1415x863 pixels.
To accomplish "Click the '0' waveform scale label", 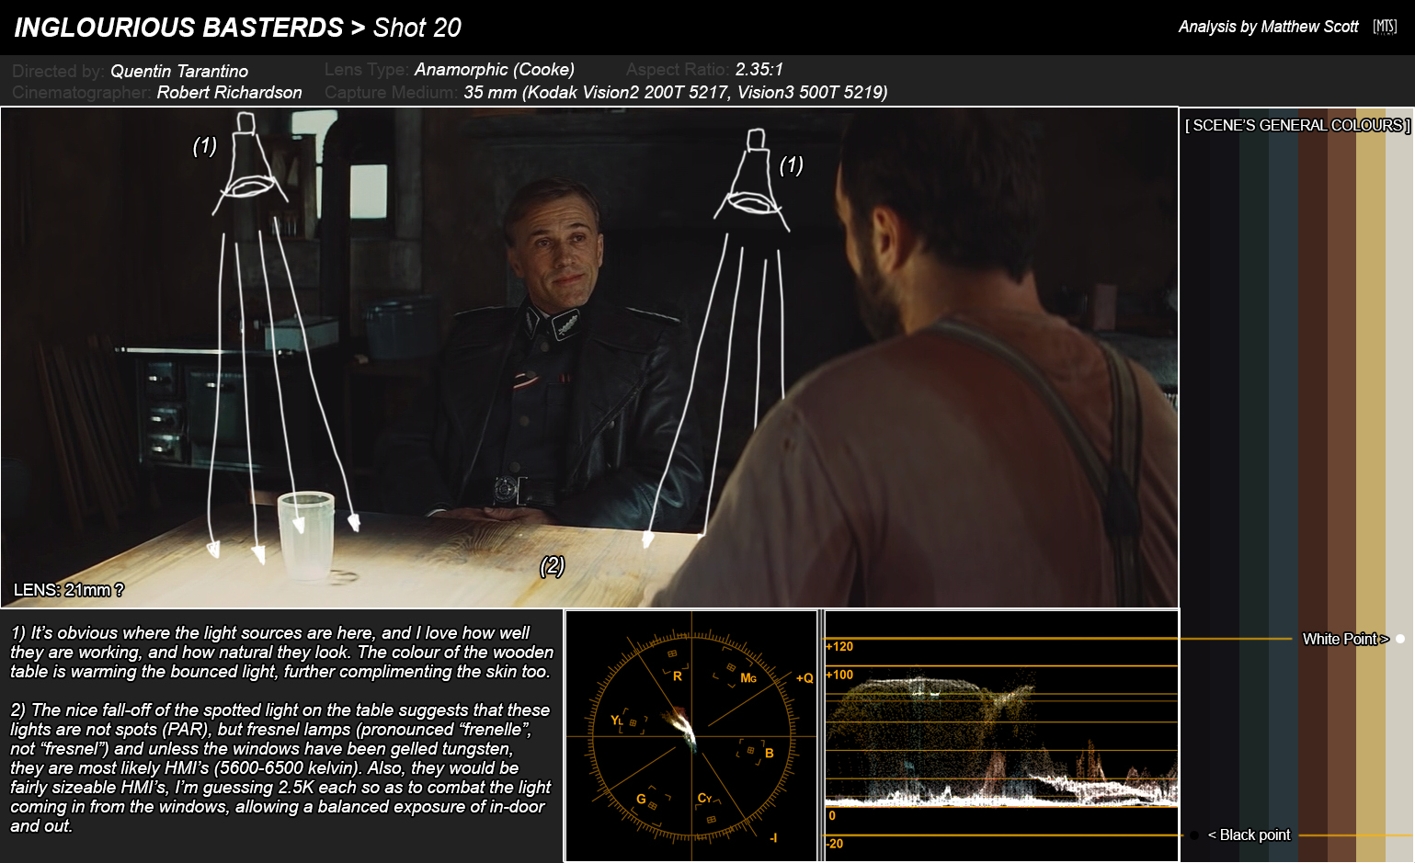I will click(832, 815).
